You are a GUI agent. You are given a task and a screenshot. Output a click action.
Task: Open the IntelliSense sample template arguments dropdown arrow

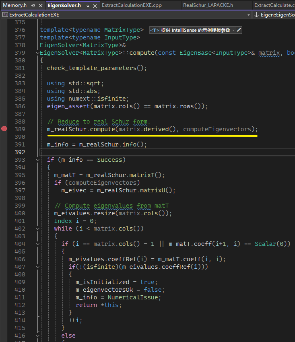(234, 30)
